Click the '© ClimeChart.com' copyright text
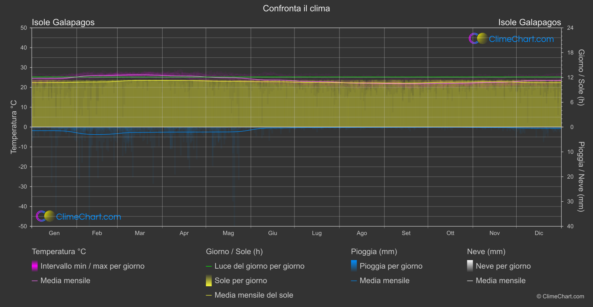593x307 pixels. point(560,296)
